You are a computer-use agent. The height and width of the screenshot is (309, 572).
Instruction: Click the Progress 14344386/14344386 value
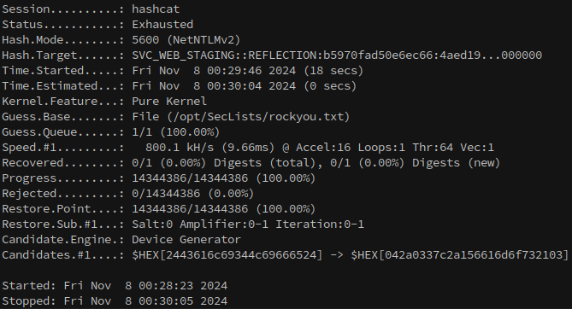click(x=190, y=178)
